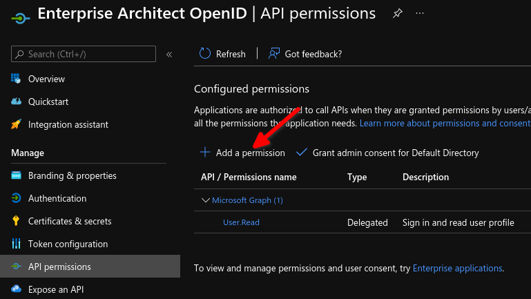Open Integration assistant
The height and width of the screenshot is (299, 531).
(68, 124)
